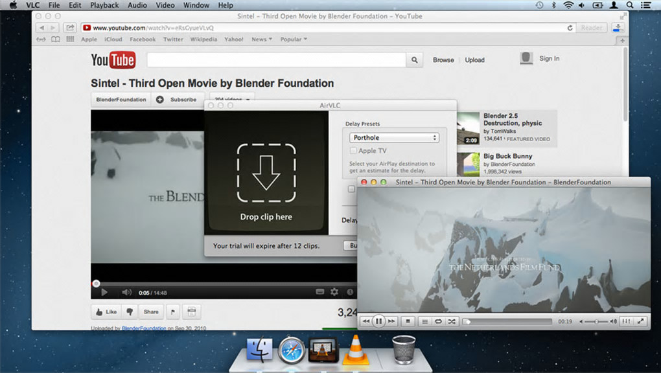Click the Drop clip here area
The width and height of the screenshot is (661, 373).
[266, 173]
